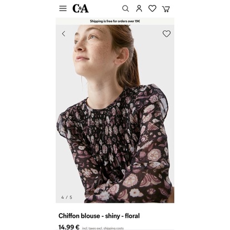Open the hamburger navigation menu
The image size is (230, 230).
pyautogui.click(x=63, y=8)
